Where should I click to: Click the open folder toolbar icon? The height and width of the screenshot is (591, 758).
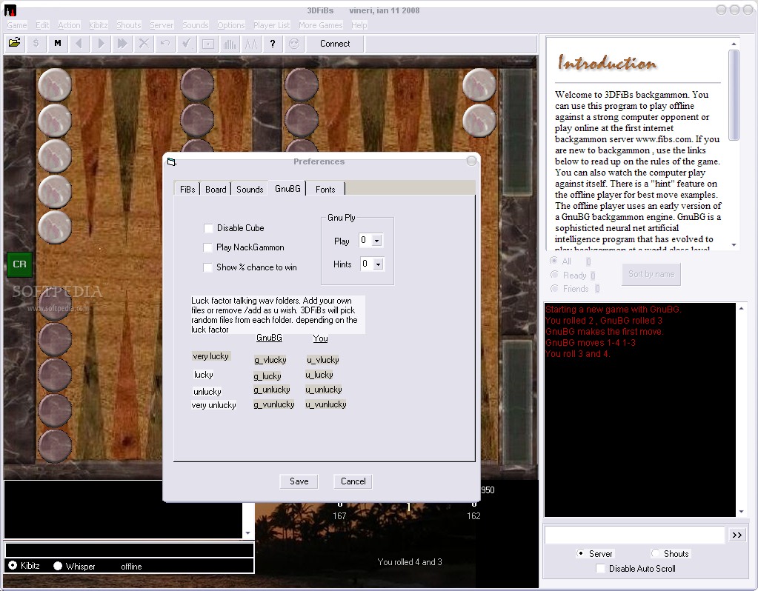click(x=15, y=44)
